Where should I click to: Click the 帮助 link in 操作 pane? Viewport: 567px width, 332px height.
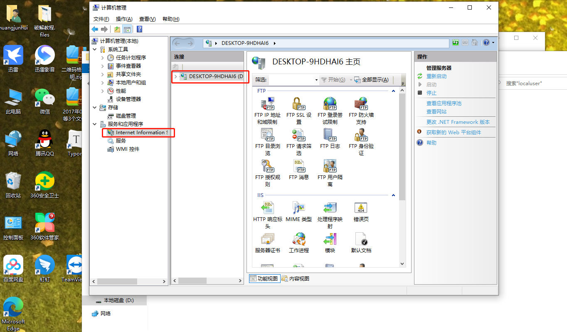tap(431, 143)
